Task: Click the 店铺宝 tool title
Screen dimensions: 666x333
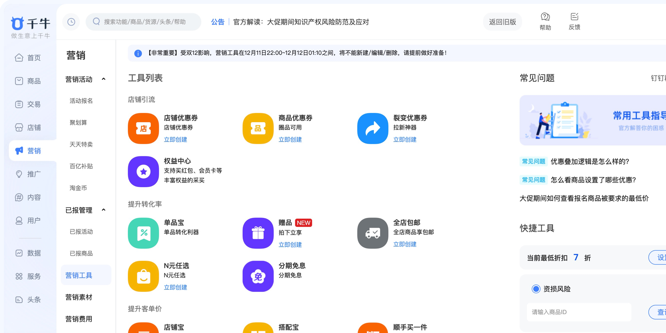Action: (x=174, y=328)
